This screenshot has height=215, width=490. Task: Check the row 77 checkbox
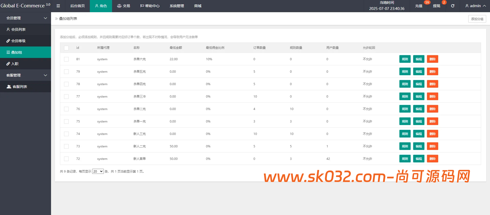[x=66, y=97]
